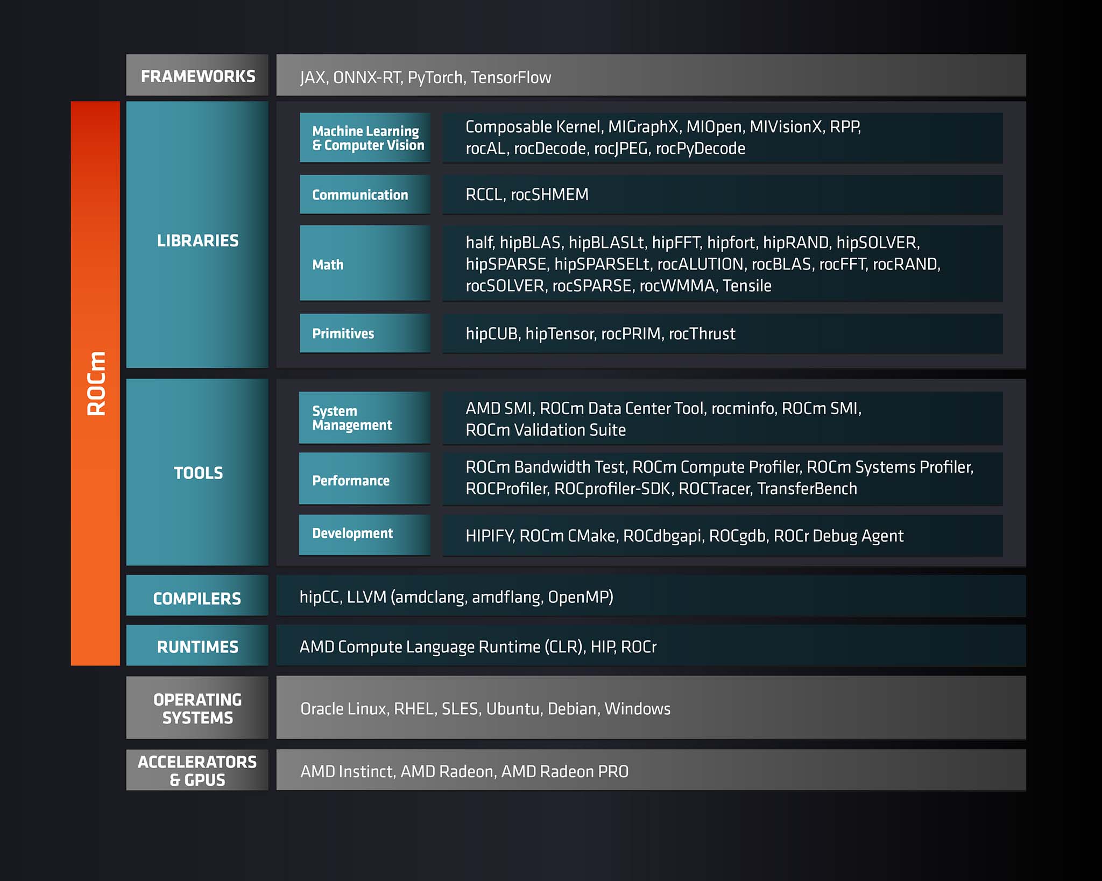This screenshot has height=881, width=1102.
Task: Select the "rocWMMA" library name
Action: tap(677, 286)
